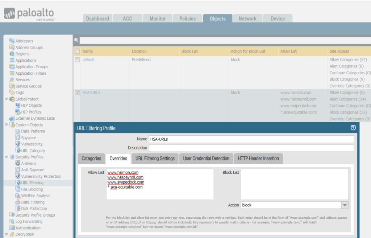The height and width of the screenshot is (238, 371).
Task: Collapse the Security Profiles tree node
Action: [x=7, y=157]
